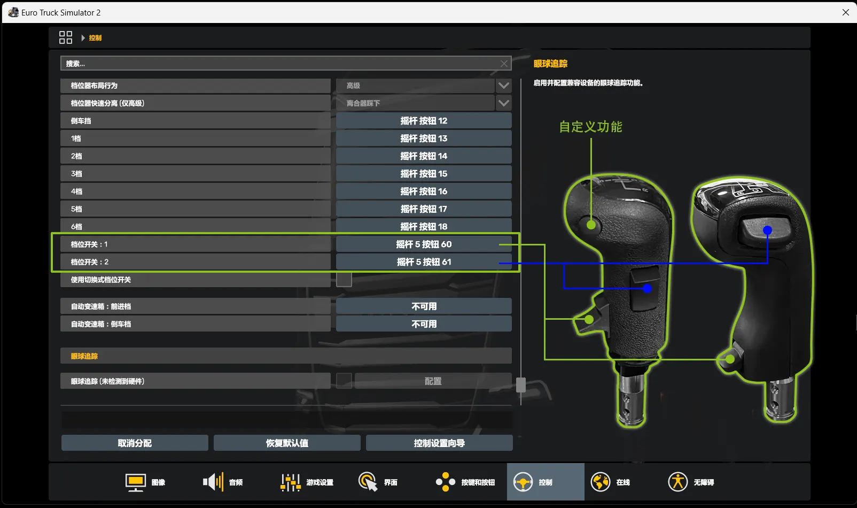
Task: Clear the search field with the X icon
Action: (504, 64)
